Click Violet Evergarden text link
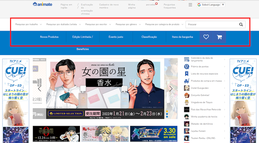 point(200,88)
